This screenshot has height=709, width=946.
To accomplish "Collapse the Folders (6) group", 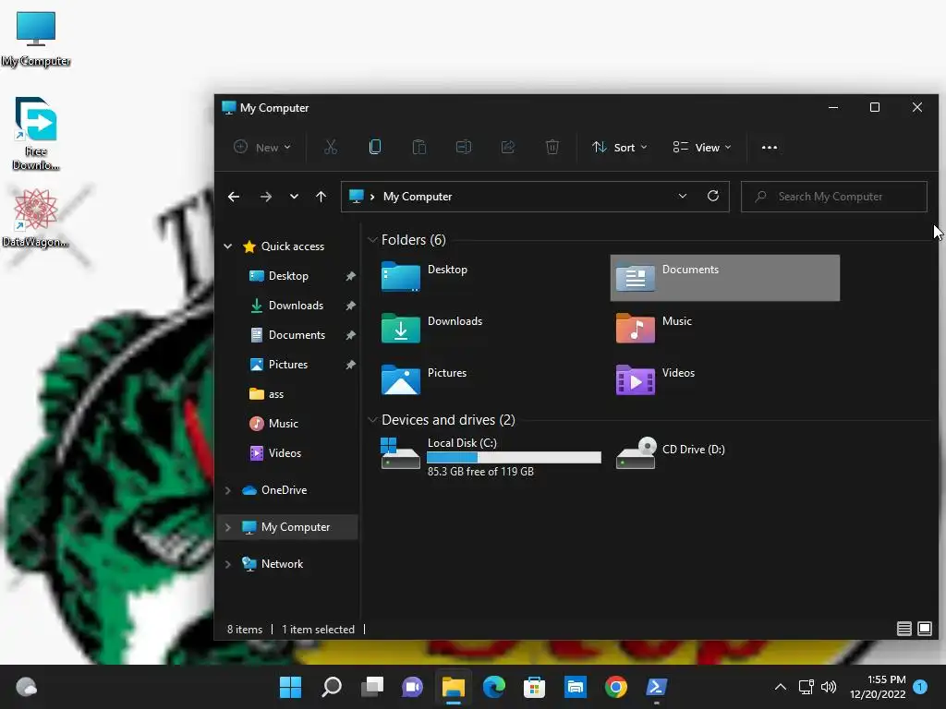I will (372, 240).
